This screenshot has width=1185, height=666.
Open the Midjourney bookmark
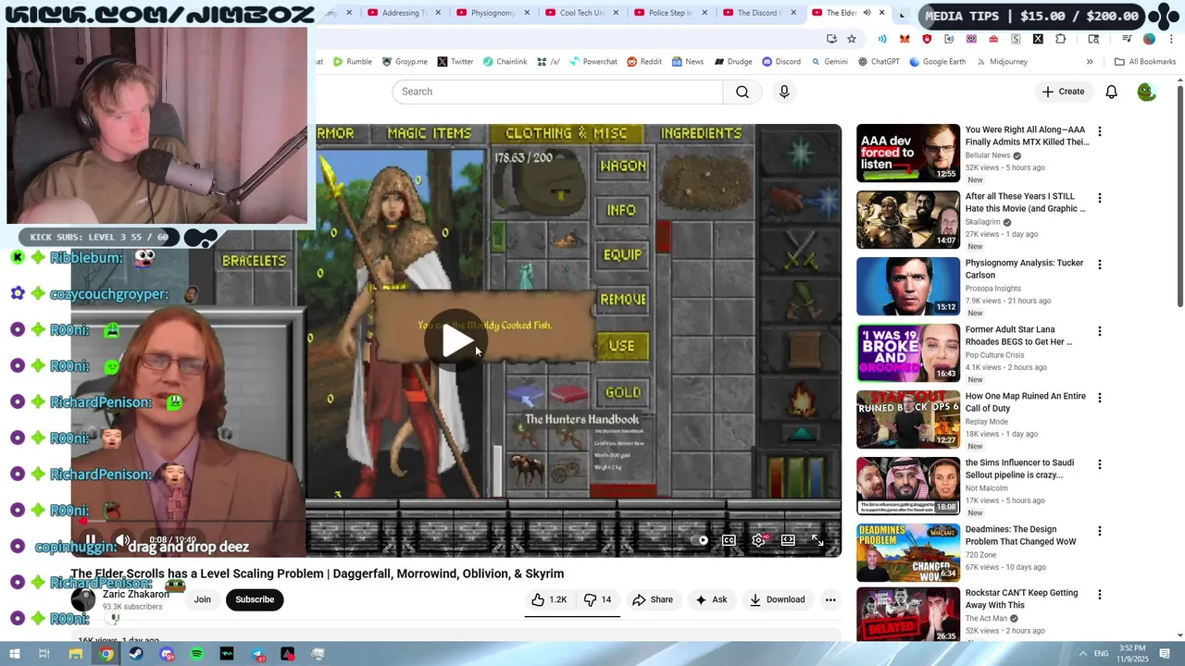click(1001, 62)
